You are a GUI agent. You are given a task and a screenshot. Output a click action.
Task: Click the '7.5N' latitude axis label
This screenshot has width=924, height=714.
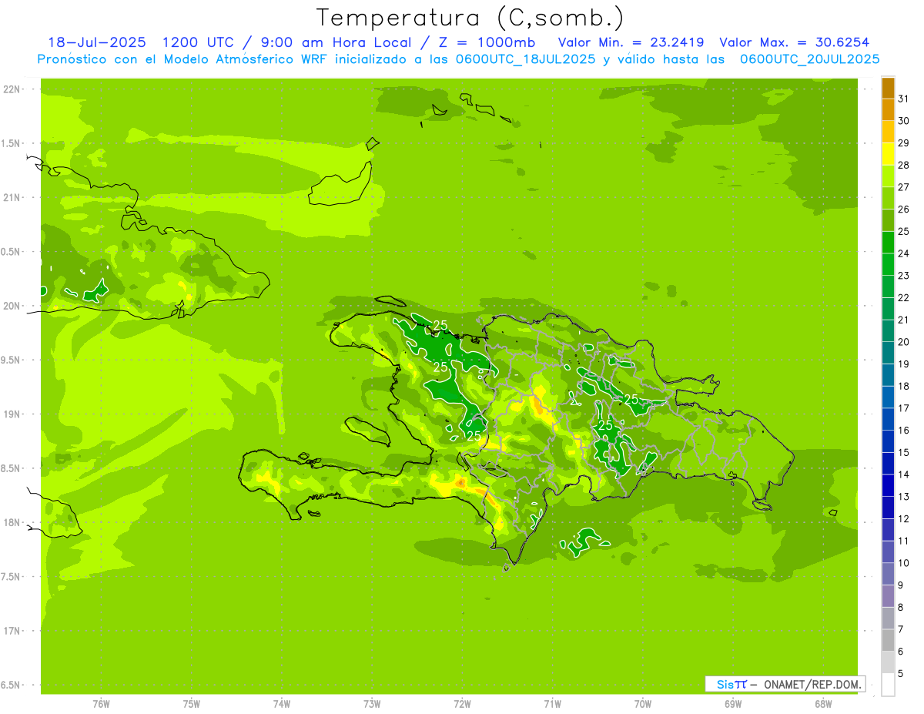coord(12,577)
